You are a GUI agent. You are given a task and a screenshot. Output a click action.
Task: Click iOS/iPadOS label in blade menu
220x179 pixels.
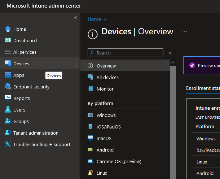[x=109, y=127]
